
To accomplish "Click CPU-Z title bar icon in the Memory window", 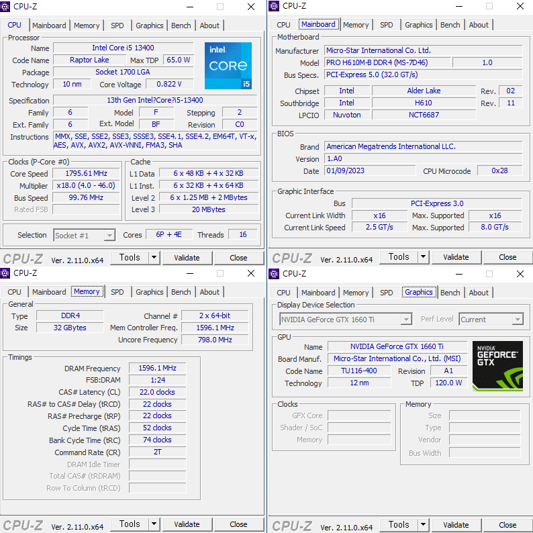I will (6, 273).
